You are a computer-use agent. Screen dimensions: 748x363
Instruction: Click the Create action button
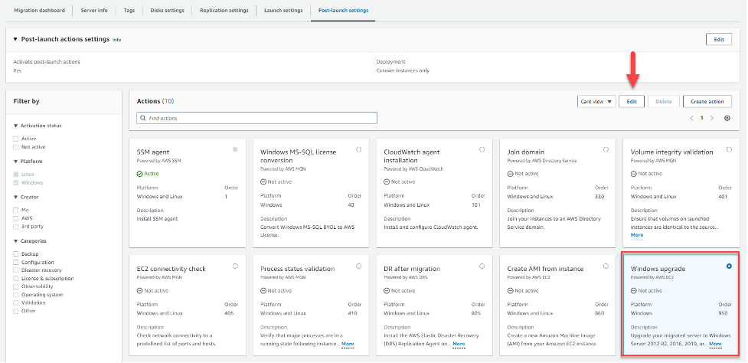coord(707,101)
